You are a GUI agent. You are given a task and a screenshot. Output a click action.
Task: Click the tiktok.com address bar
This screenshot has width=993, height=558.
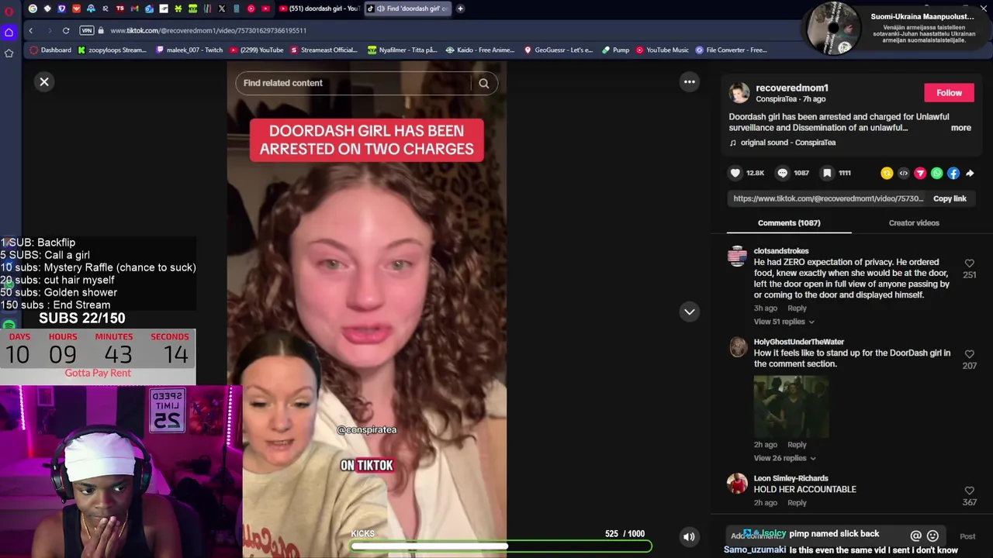[x=208, y=30]
